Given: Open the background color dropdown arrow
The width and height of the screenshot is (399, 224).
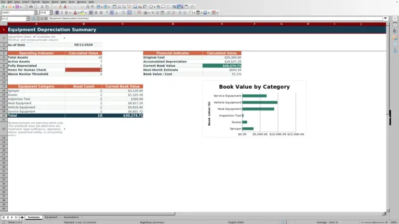Looking at the screenshot, I should 86,12.
